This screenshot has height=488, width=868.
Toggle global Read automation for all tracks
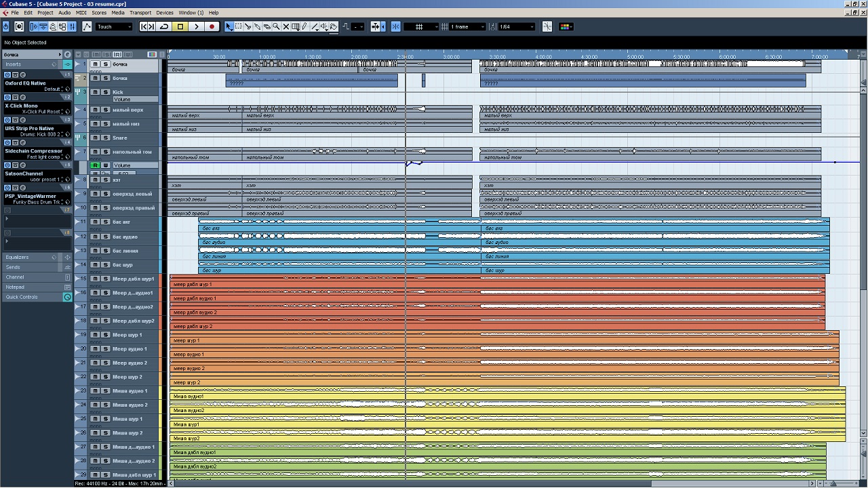117,54
